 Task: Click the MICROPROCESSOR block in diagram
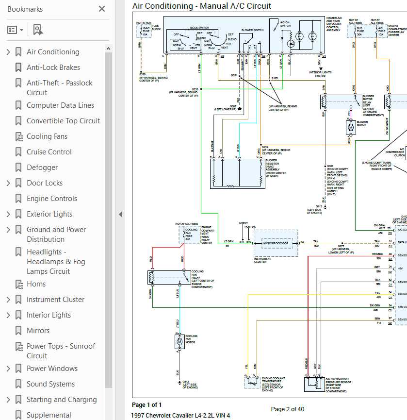pyautogui.click(x=276, y=243)
